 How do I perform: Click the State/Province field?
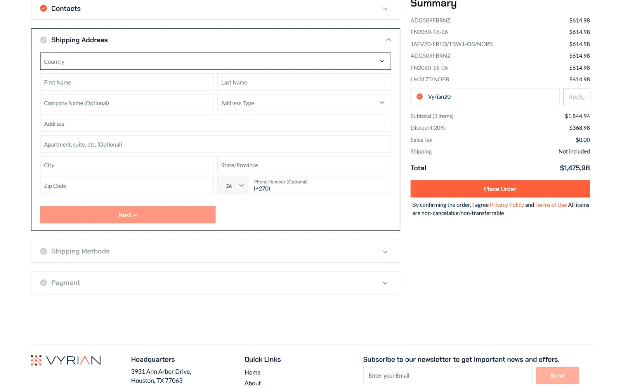pyautogui.click(x=304, y=165)
